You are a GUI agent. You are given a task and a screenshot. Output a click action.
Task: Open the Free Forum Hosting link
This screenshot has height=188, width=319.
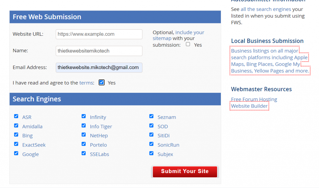point(254,99)
